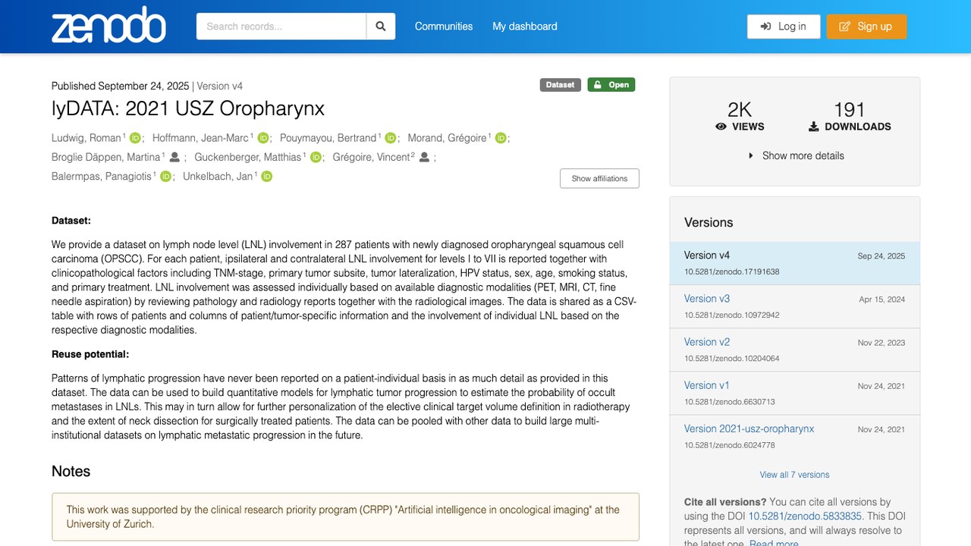Open ORCID profile for Unkelbach, Jan

click(x=266, y=177)
